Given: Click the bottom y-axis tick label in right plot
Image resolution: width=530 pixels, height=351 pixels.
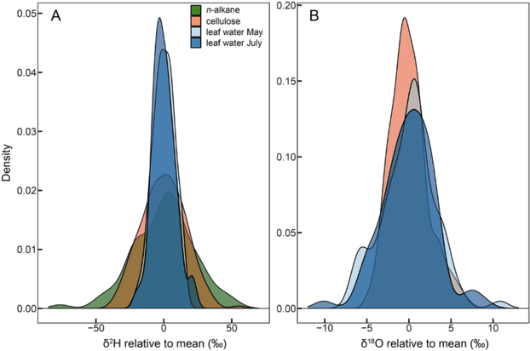Looking at the screenshot, I should (x=285, y=308).
